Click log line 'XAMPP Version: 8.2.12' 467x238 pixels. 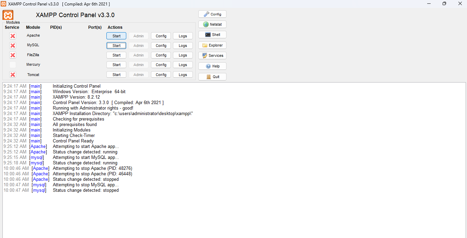point(76,97)
